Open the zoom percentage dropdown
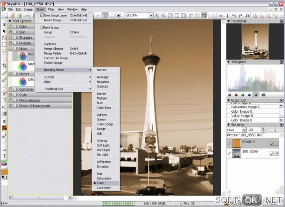The image size is (285, 207). (x=151, y=16)
